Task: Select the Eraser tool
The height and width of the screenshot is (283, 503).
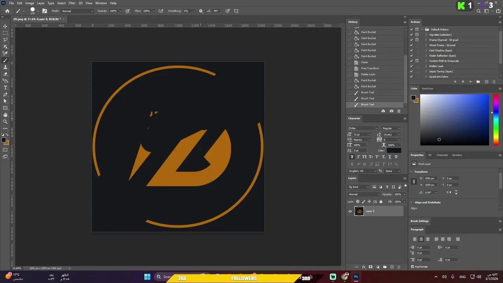Action: (5, 74)
